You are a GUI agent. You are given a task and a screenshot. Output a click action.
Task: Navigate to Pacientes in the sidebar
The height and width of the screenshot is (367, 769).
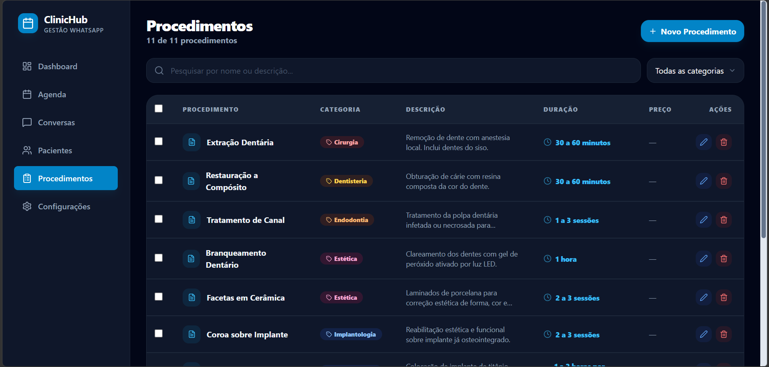pos(66,150)
